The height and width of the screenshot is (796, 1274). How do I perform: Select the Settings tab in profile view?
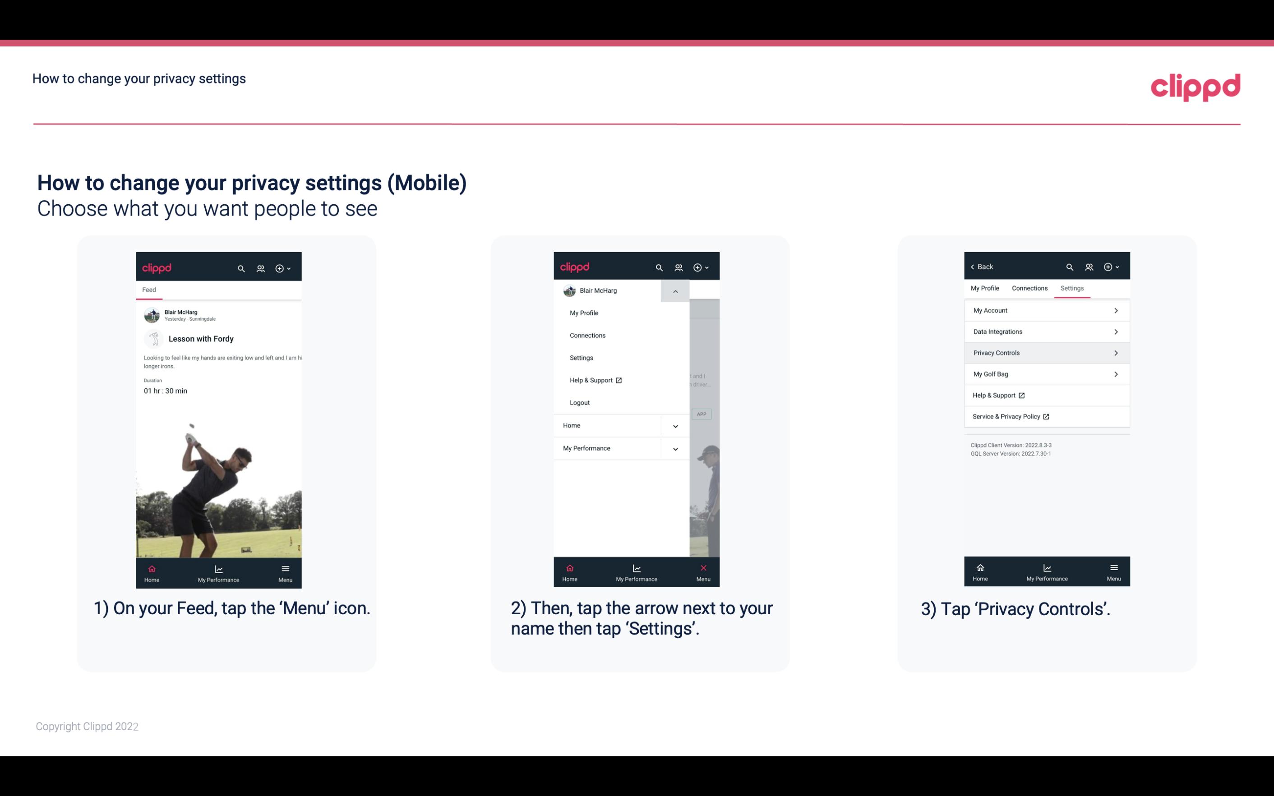1071,288
